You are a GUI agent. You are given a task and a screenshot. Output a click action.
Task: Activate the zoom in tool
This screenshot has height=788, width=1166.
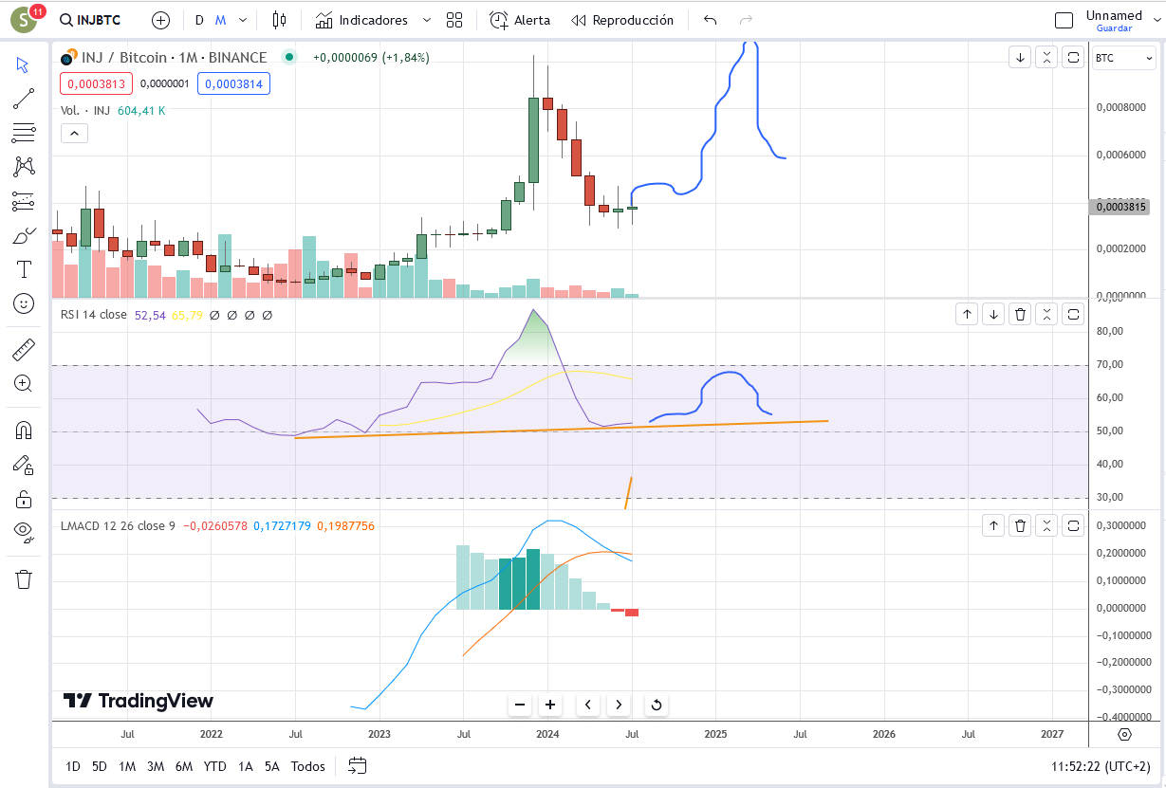point(24,384)
